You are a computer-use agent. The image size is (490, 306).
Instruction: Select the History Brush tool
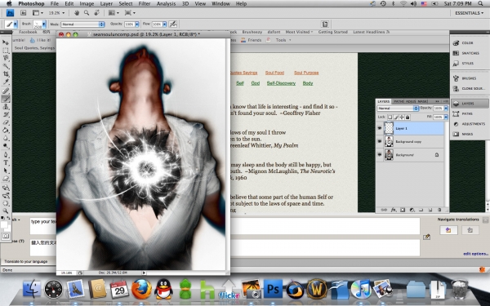pyautogui.click(x=6, y=114)
